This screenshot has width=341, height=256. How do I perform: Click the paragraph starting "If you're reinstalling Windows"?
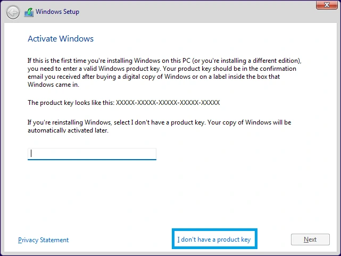tap(160, 122)
